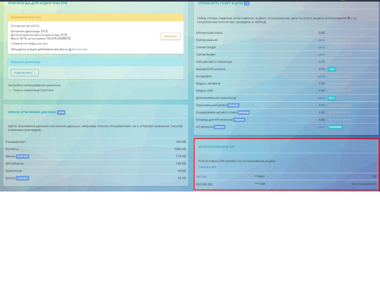Click the date badge next to Звонки
380x299 pixels.
[23, 157]
